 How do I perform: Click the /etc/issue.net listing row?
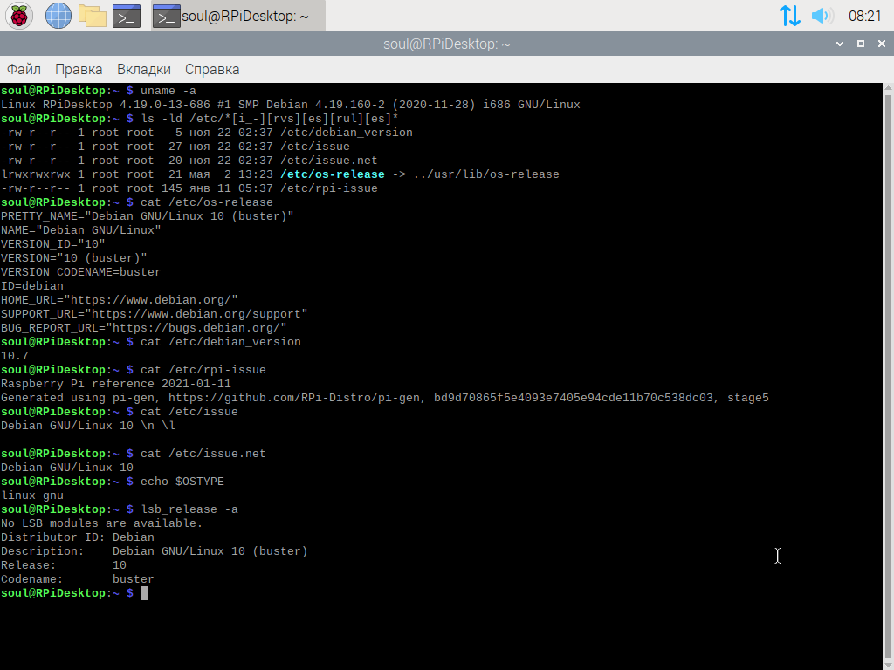[189, 161]
